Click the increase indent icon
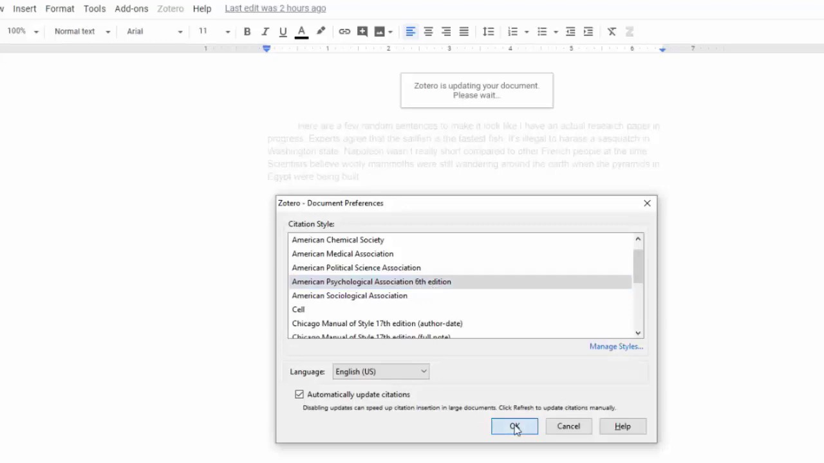824x463 pixels. (x=588, y=32)
